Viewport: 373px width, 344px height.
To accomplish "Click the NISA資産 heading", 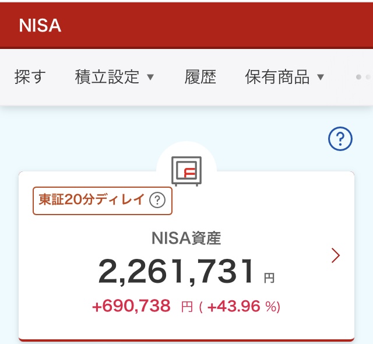I will click(186, 238).
